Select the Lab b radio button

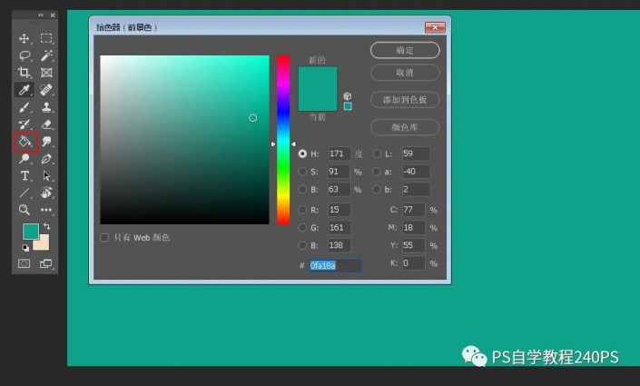click(x=377, y=189)
